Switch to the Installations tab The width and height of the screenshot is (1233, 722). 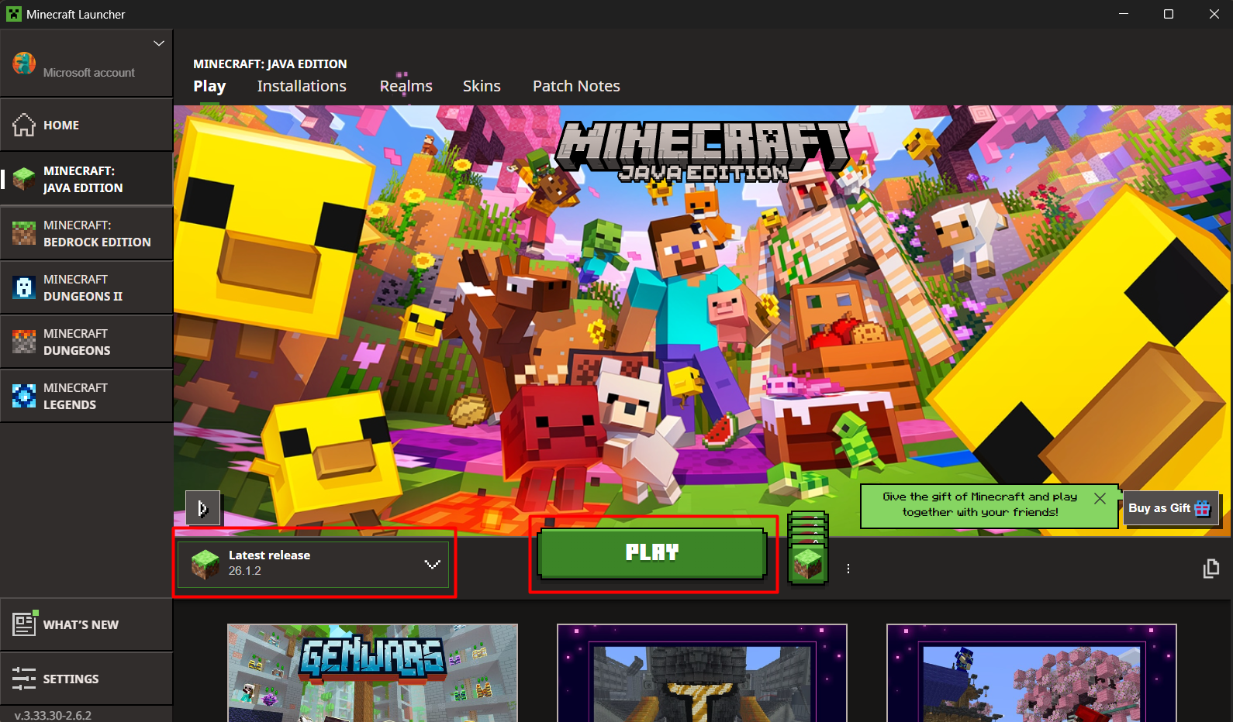tap(302, 86)
